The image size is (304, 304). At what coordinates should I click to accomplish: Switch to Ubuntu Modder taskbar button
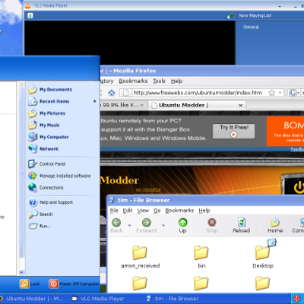(x=32, y=299)
